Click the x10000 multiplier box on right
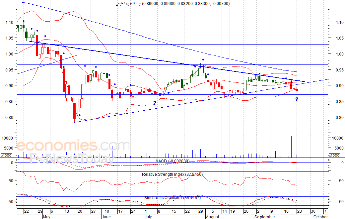The height and width of the screenshot is (219, 345). pos(334,155)
